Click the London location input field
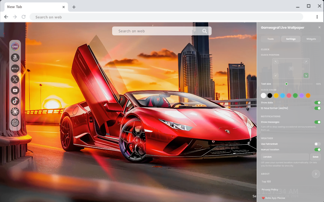The width and height of the screenshot is (324, 202). click(285, 157)
